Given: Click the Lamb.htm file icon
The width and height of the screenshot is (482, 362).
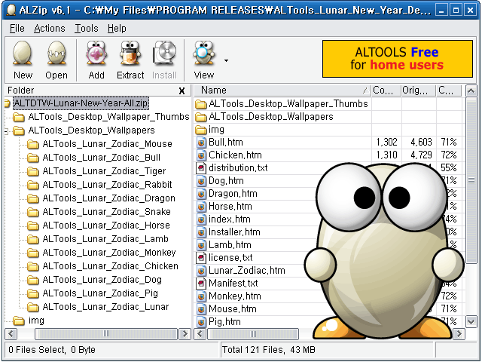Looking at the screenshot, I should pyautogui.click(x=201, y=245).
